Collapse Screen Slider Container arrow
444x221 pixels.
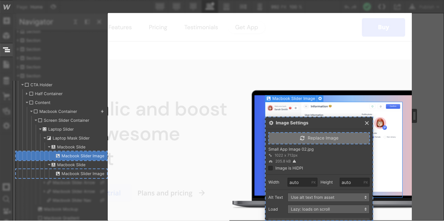point(36,120)
